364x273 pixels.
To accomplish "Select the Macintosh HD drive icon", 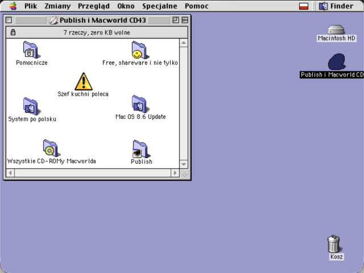I will (x=336, y=30).
